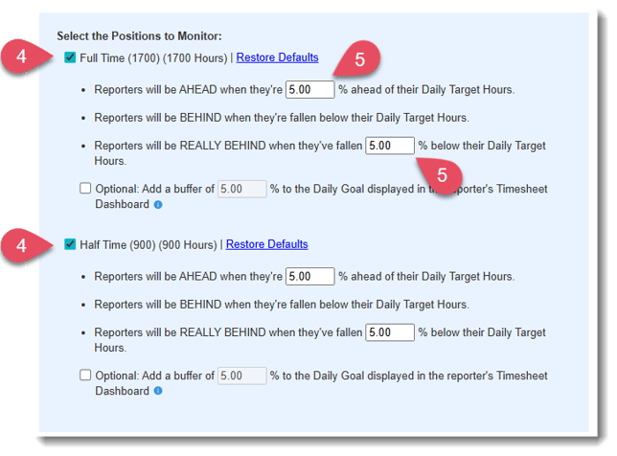
Task: Click the Half Time buffer percentage field
Action: pos(241,376)
